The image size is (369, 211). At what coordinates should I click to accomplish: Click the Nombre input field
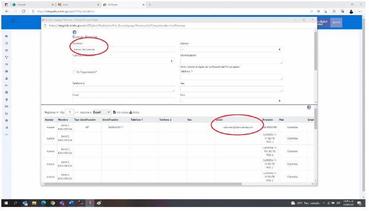click(x=124, y=49)
